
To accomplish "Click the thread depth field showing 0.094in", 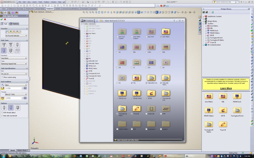I will (13, 98).
